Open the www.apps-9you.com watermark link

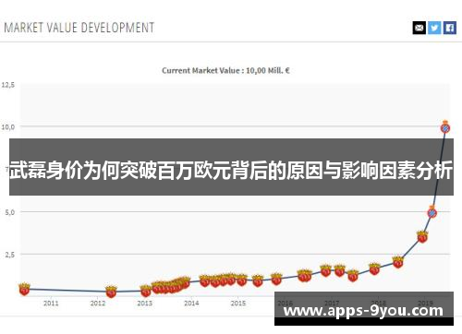(364, 311)
